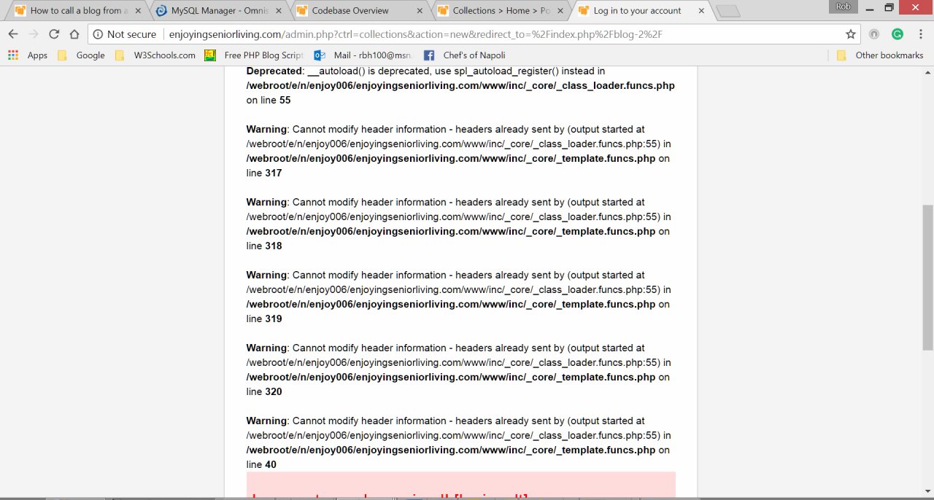Open the Chrome menu (three dots)
The height and width of the screenshot is (500, 934).
point(920,34)
